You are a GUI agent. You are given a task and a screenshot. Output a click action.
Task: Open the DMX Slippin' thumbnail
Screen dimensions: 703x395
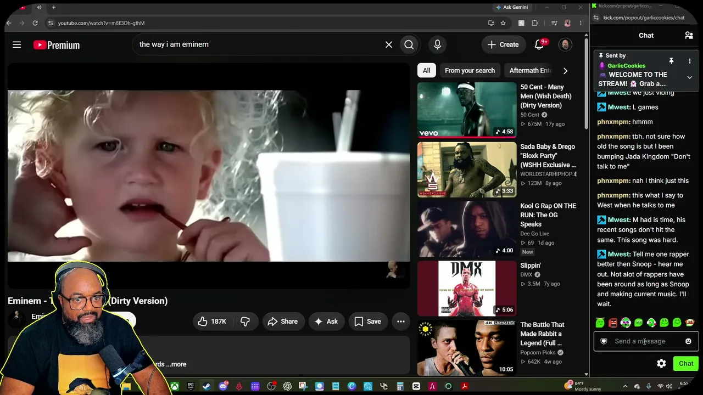pyautogui.click(x=467, y=289)
